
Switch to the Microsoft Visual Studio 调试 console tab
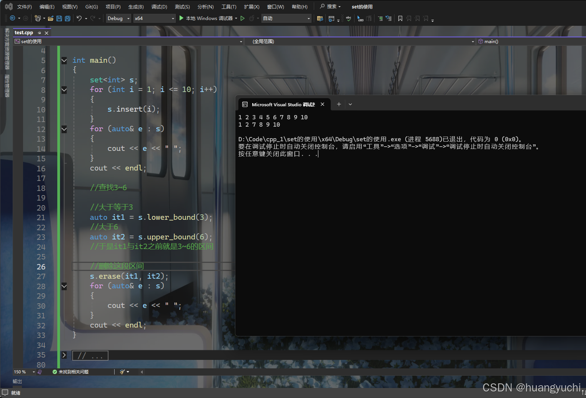click(x=283, y=104)
